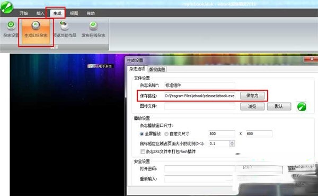Click the 图标文件 input field
The height and width of the screenshot is (196, 318).
200,106
